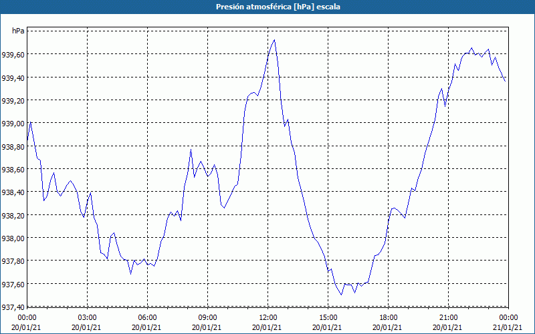
Task: Click the 939,40 y-axis label
Action: pos(13,77)
